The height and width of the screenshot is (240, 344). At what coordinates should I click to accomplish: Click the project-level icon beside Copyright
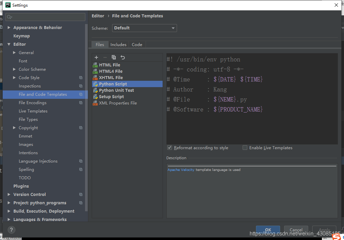coord(81,128)
